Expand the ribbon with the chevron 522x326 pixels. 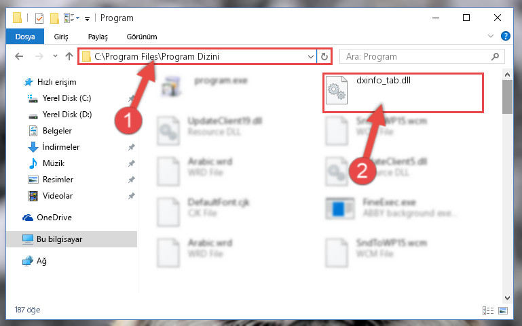tap(490, 36)
